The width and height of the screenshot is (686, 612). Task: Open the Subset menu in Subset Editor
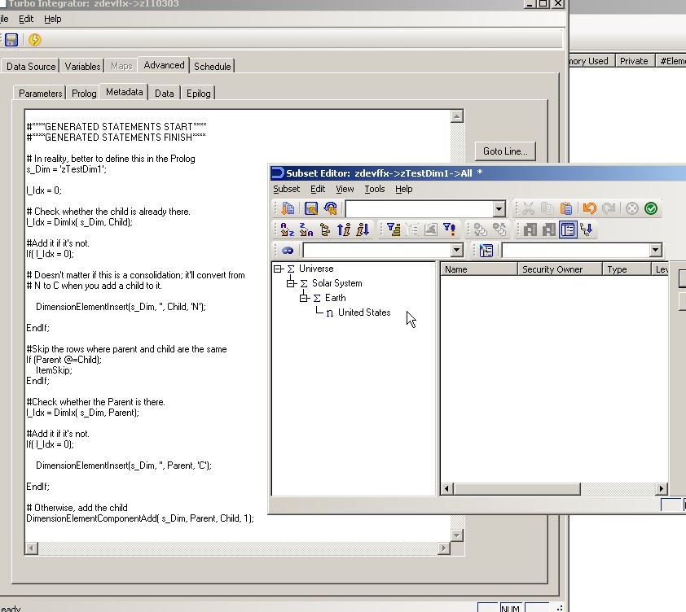[287, 189]
